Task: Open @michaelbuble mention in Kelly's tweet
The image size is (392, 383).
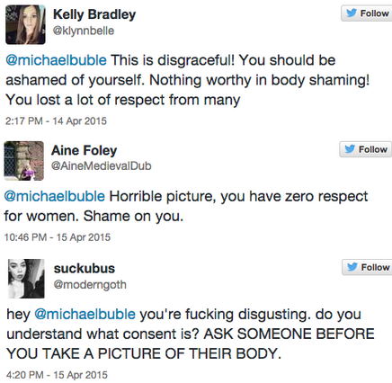Action: [x=56, y=60]
